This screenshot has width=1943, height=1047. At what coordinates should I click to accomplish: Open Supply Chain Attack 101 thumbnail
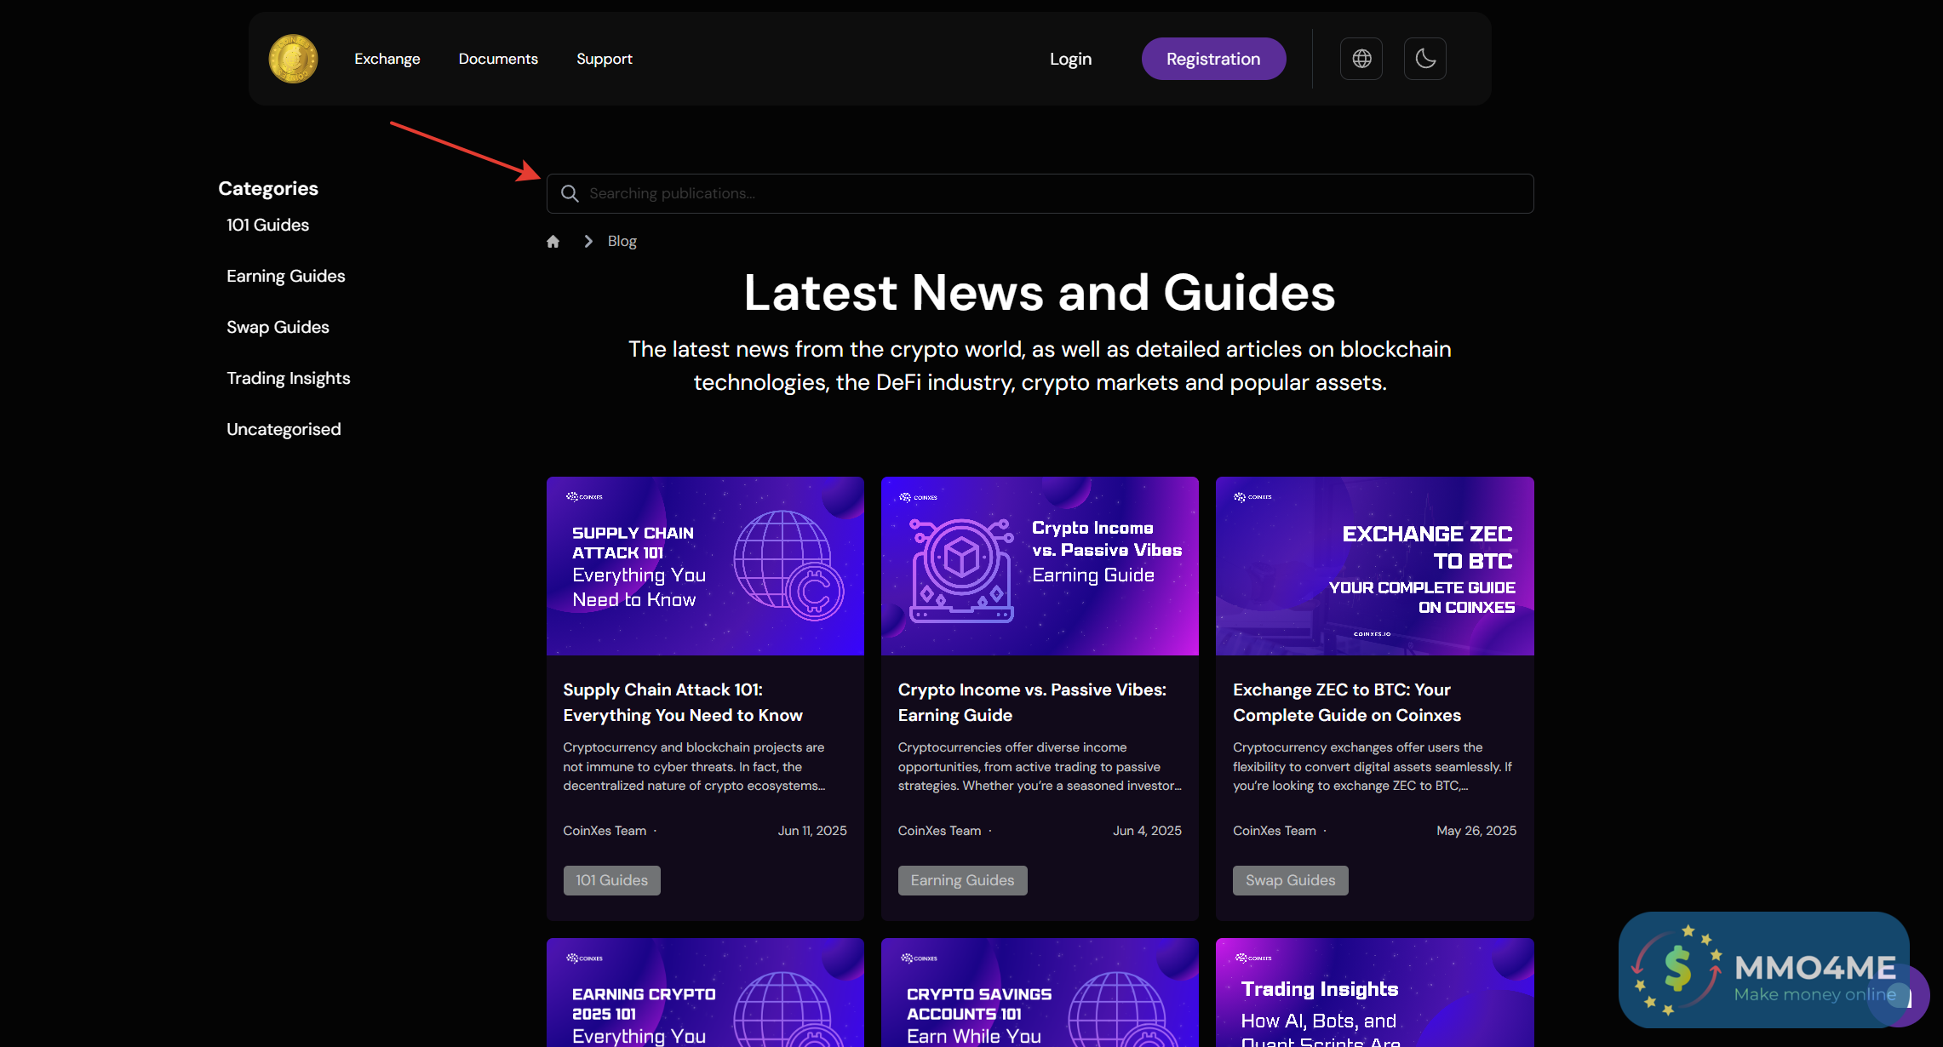click(x=705, y=566)
